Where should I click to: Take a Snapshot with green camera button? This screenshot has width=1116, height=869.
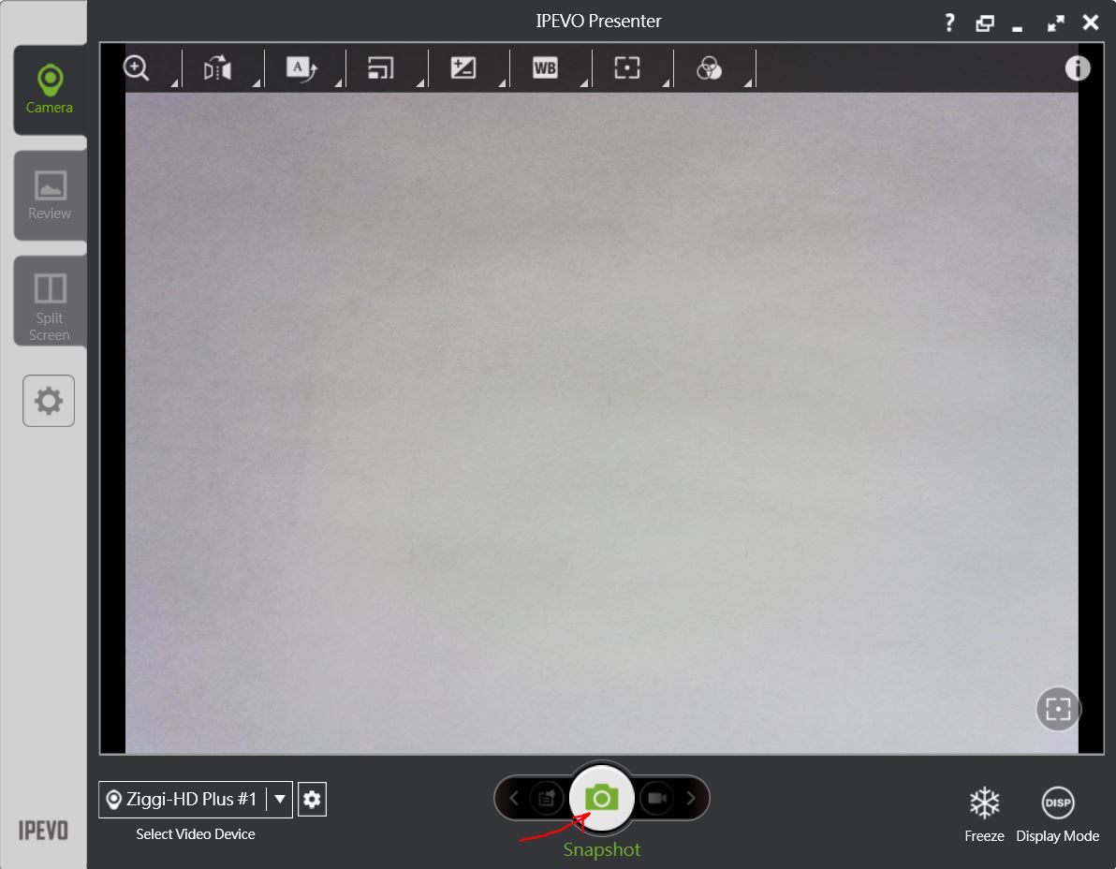[x=601, y=798]
